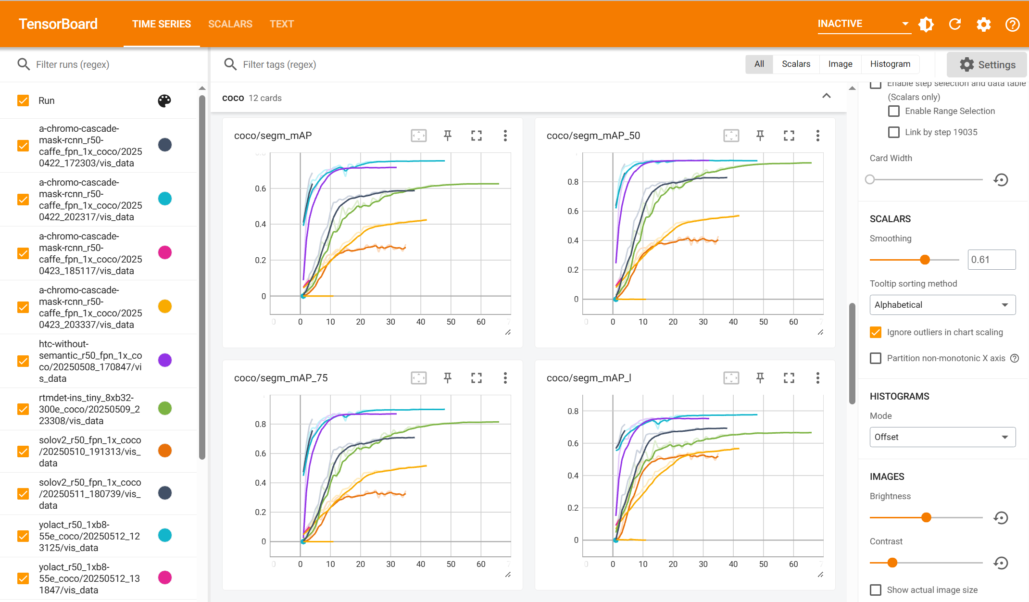Screen dimensions: 1029x602
Task: Toggle dark mode in the header
Action: [926, 24]
